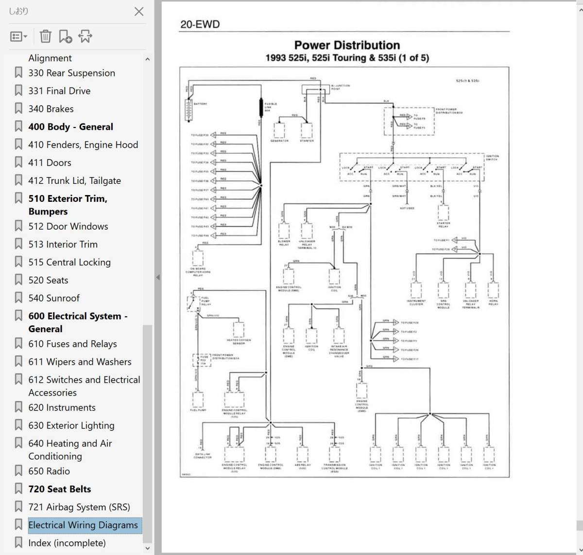Click the bookmark icon beside 630 Exterior Lighting
The width and height of the screenshot is (583, 555).
pyautogui.click(x=18, y=426)
